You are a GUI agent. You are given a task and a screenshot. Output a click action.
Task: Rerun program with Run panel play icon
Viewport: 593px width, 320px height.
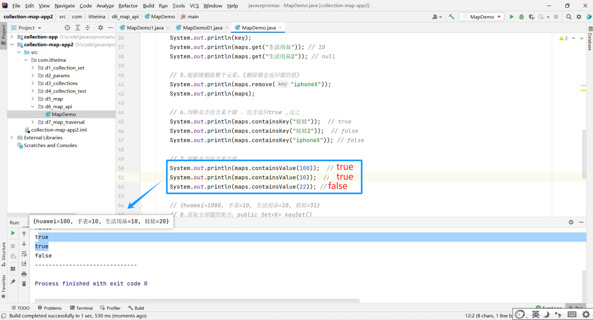(x=13, y=233)
